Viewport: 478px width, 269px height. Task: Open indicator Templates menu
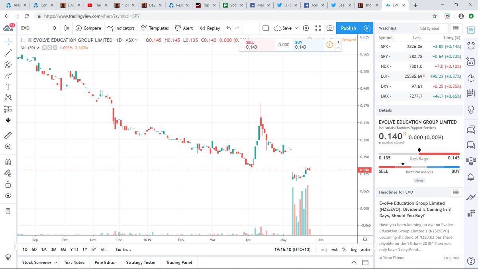155,28
